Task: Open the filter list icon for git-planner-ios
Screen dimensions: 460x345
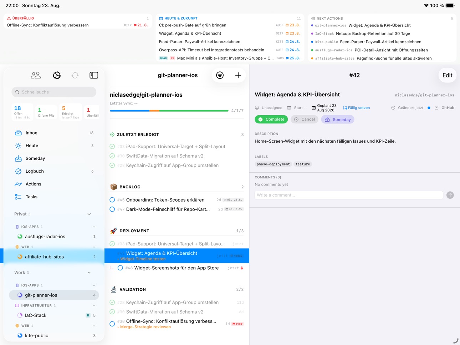Action: pos(220,75)
